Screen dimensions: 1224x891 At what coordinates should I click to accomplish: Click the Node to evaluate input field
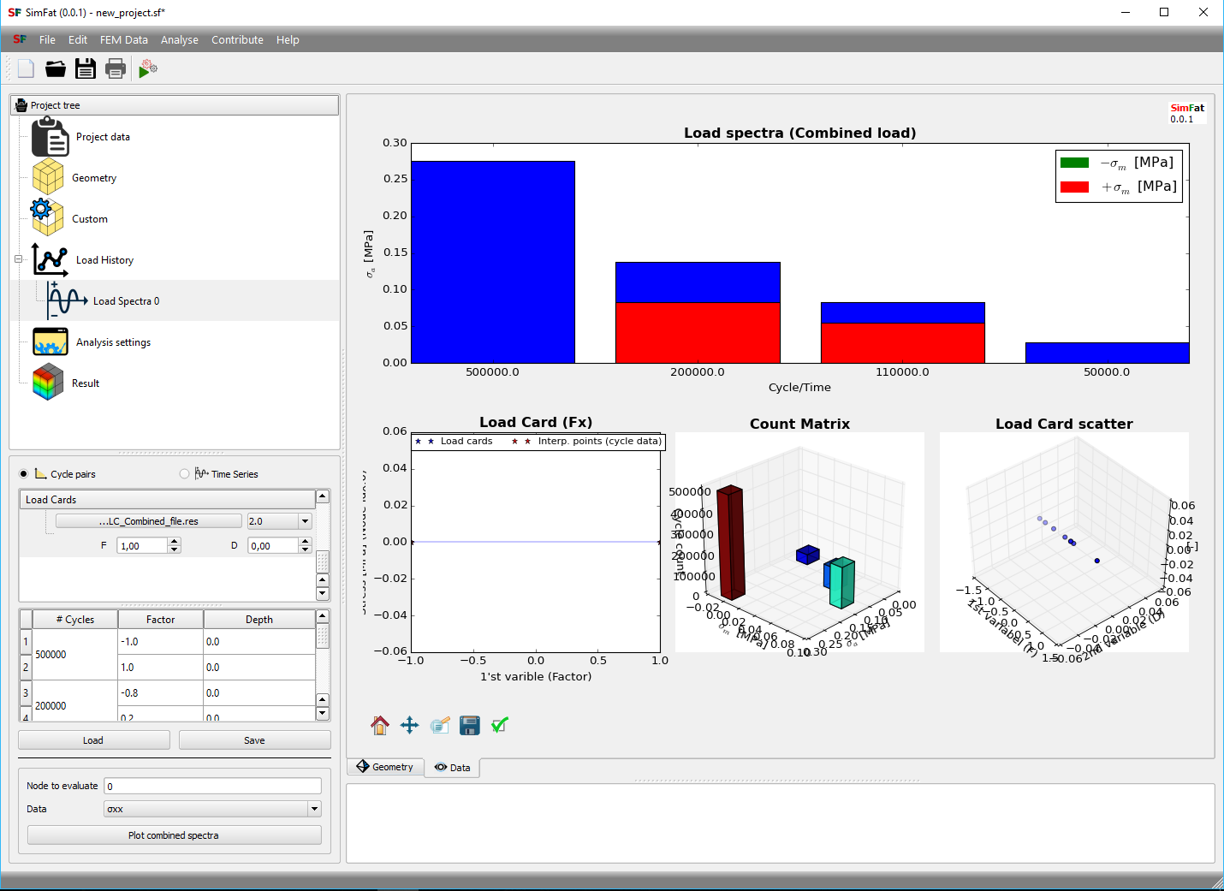(x=212, y=786)
